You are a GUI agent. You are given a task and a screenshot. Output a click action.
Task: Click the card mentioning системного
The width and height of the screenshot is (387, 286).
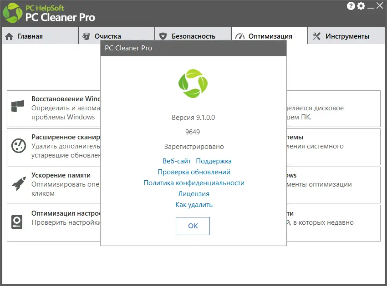pos(333,147)
